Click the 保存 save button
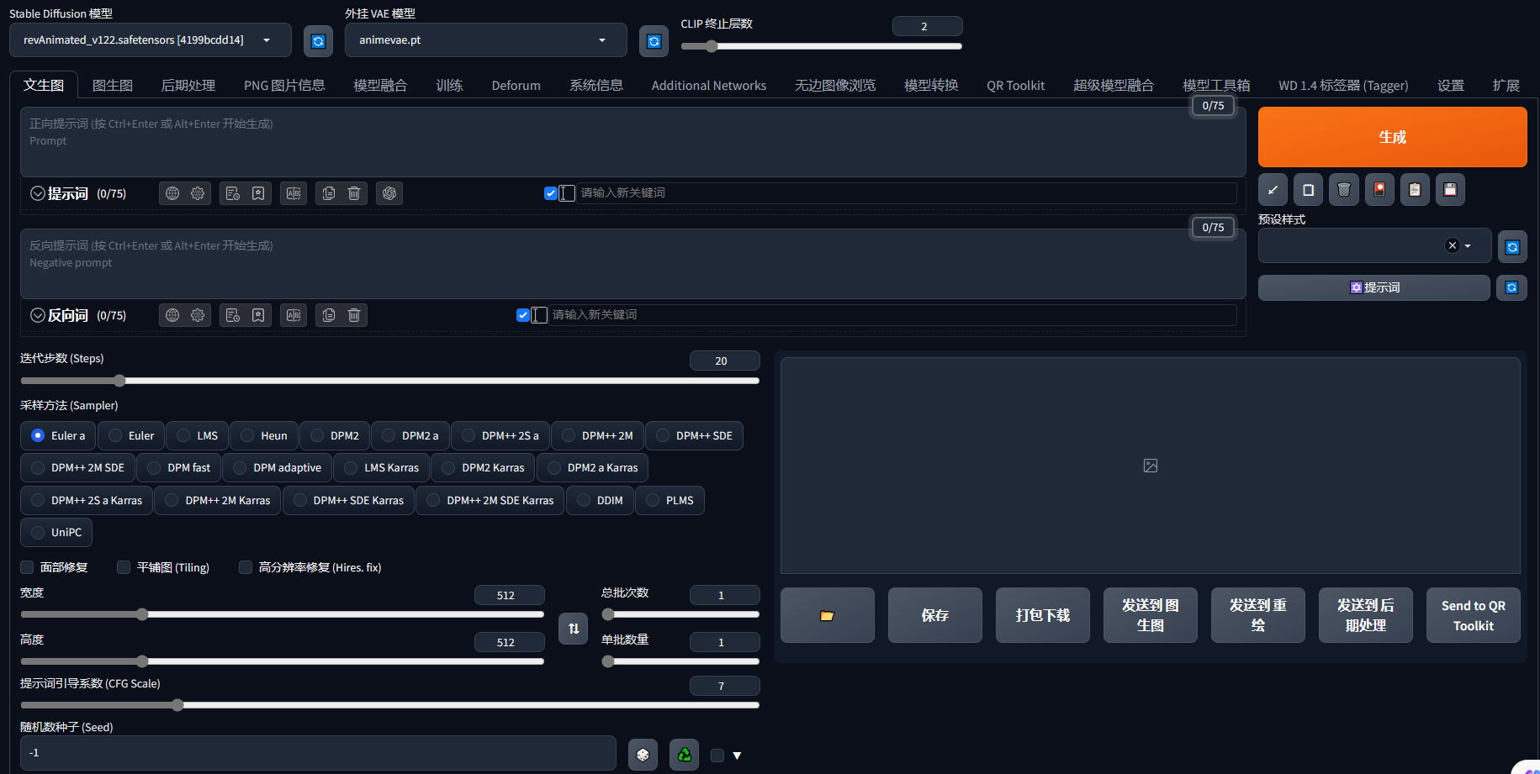The image size is (1540, 774). click(935, 615)
